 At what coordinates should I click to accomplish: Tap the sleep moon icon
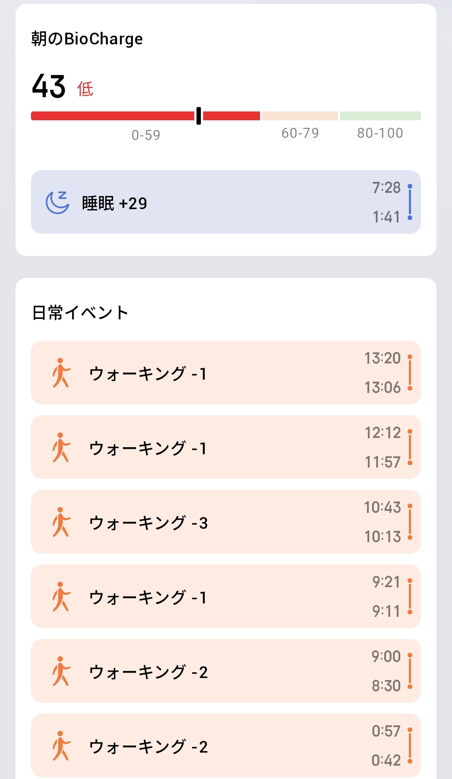click(58, 202)
